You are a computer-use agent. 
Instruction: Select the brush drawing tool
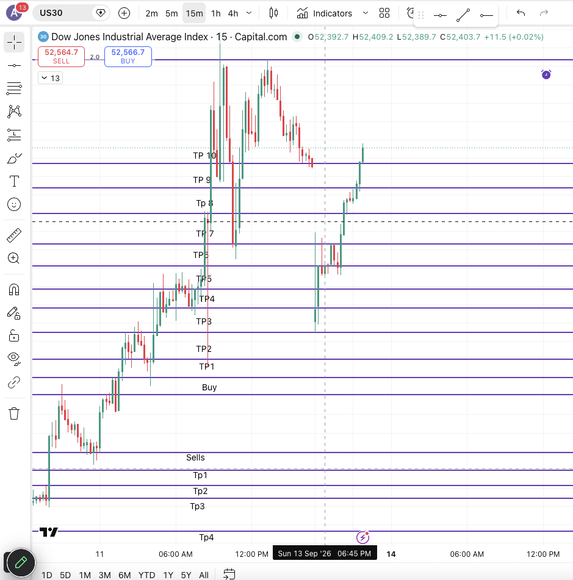pyautogui.click(x=14, y=159)
